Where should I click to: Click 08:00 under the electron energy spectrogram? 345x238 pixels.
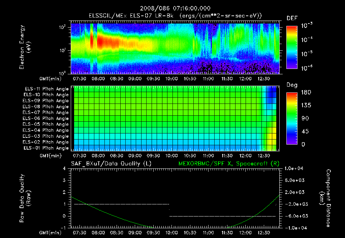(x=98, y=79)
